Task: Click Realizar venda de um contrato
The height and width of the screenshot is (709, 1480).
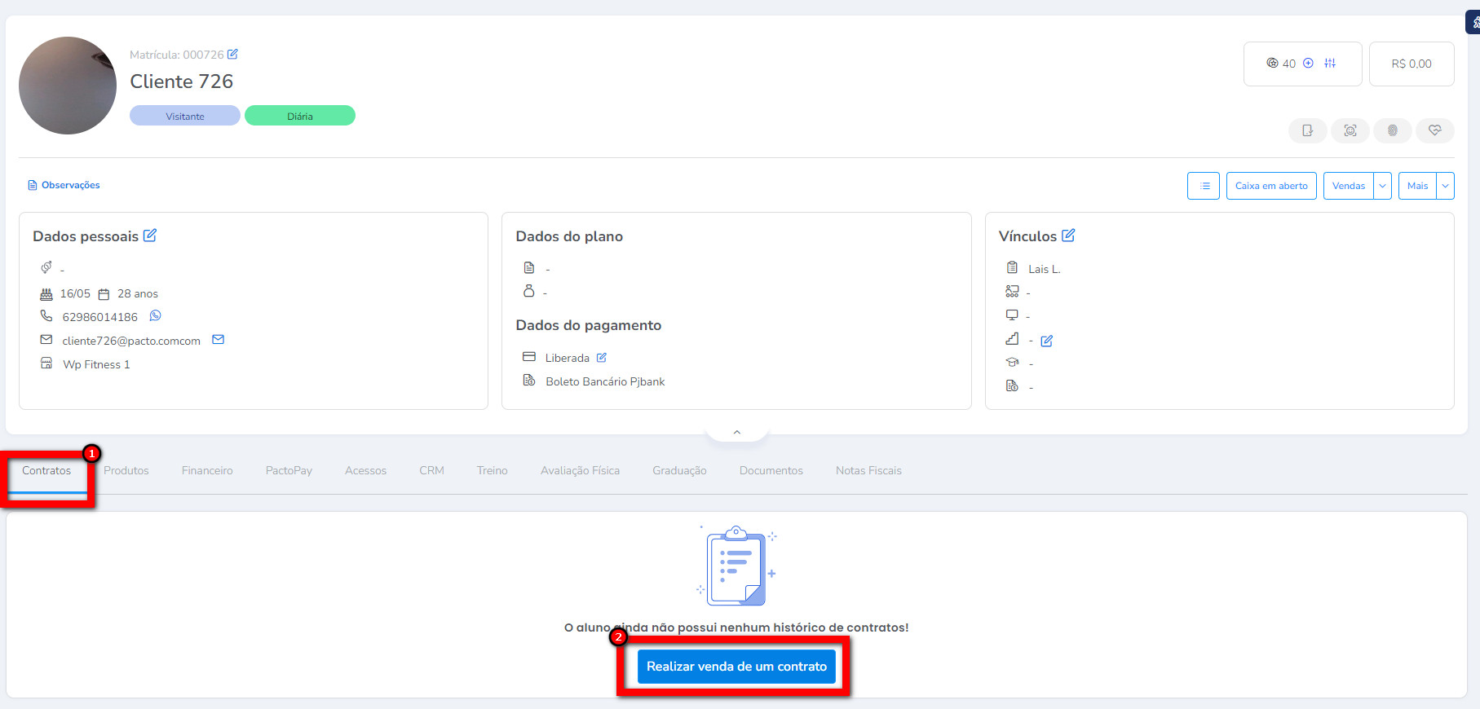Action: coord(736,667)
